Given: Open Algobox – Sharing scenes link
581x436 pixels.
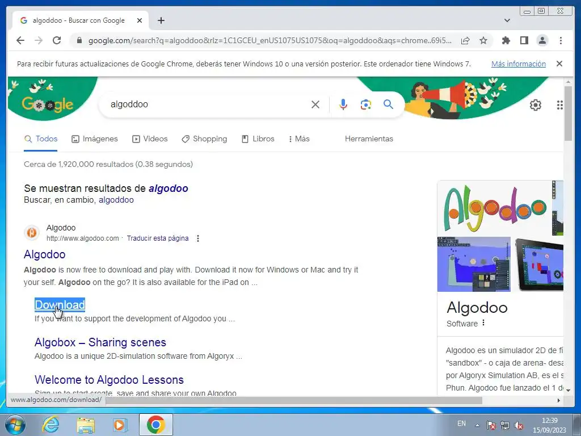Looking at the screenshot, I should point(100,342).
